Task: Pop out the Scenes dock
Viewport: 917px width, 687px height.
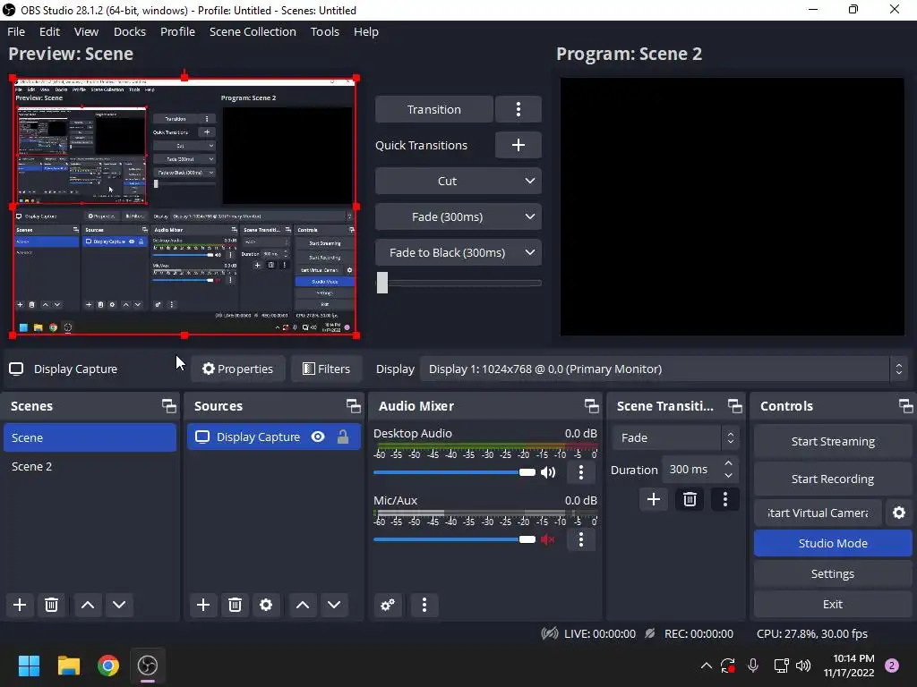Action: (169, 406)
